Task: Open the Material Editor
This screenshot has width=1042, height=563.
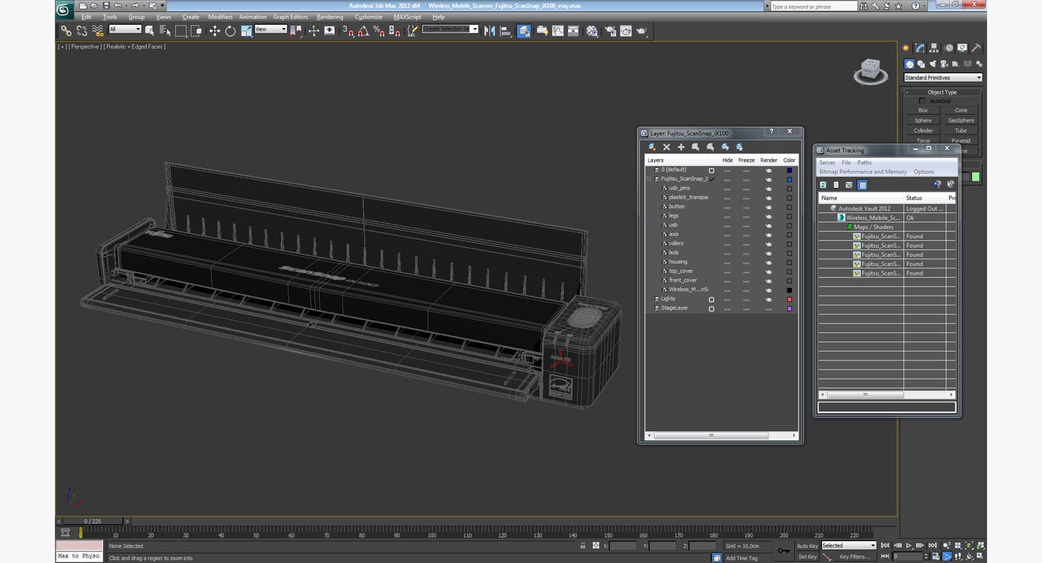Action: [x=592, y=31]
